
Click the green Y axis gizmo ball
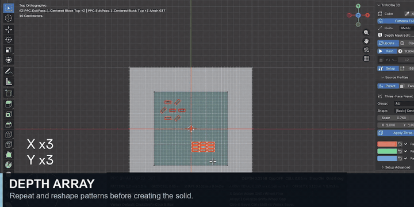pyautogui.click(x=358, y=6)
